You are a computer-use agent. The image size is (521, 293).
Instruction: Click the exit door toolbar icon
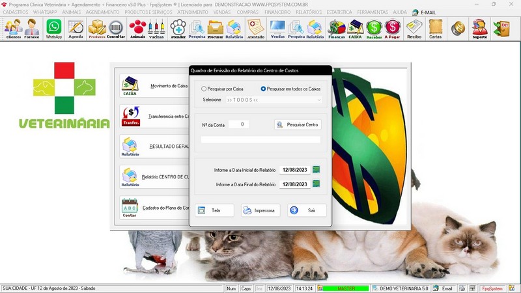click(501, 29)
